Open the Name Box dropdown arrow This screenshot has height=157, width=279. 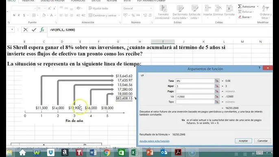[x=12, y=30]
